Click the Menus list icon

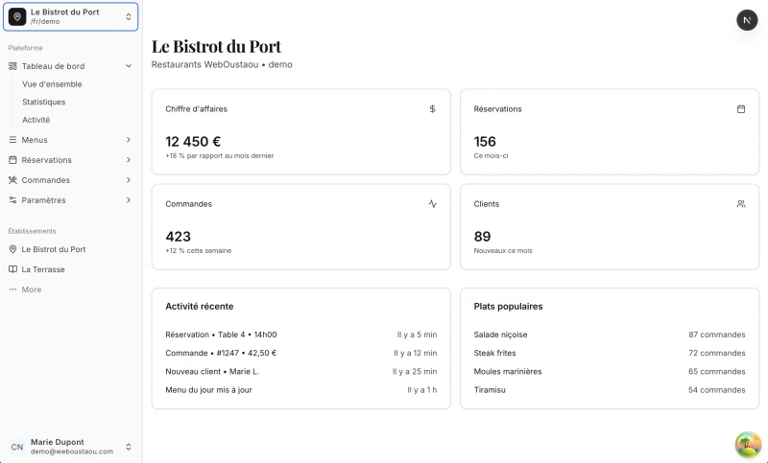tap(12, 140)
